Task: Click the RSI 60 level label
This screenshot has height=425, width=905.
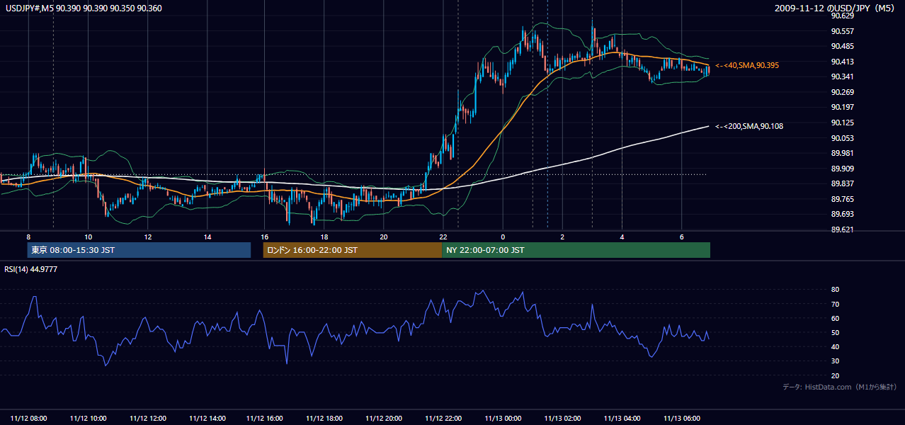Action: click(835, 318)
